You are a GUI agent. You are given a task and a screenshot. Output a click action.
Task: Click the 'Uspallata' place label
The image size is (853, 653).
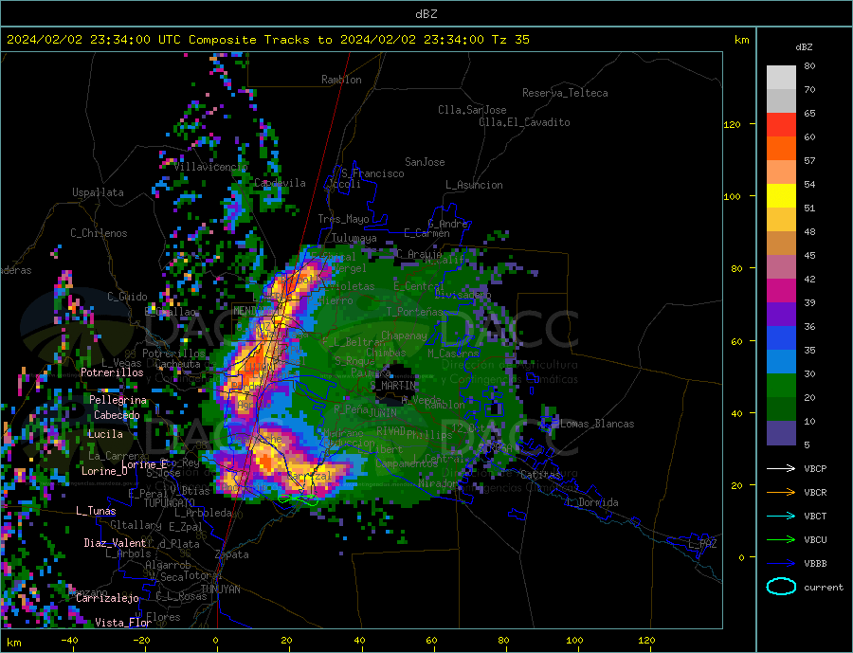pos(98,192)
